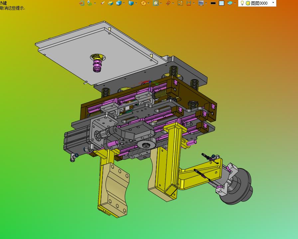This screenshot has height=239, width=298.
Task: Click the light blue color swatch
Action: [x=222, y=3]
